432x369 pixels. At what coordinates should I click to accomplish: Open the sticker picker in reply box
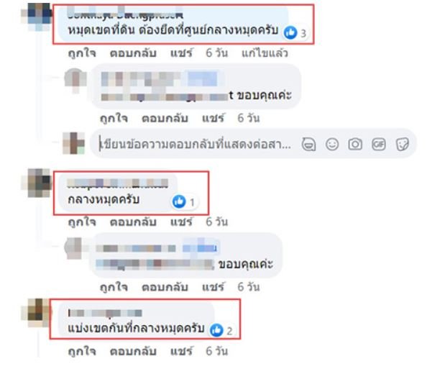(403, 145)
